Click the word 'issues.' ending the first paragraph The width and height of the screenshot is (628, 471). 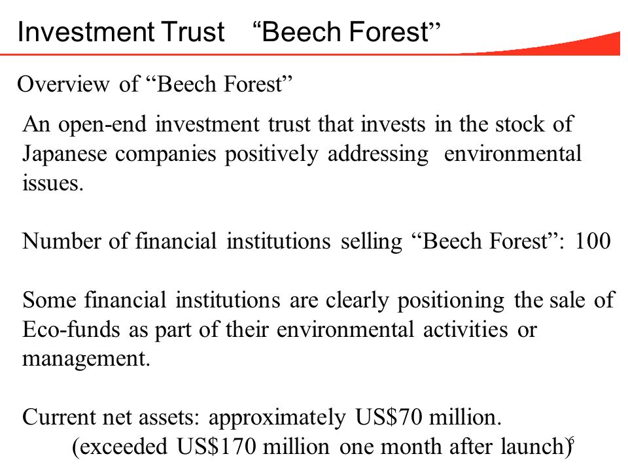pos(53,183)
